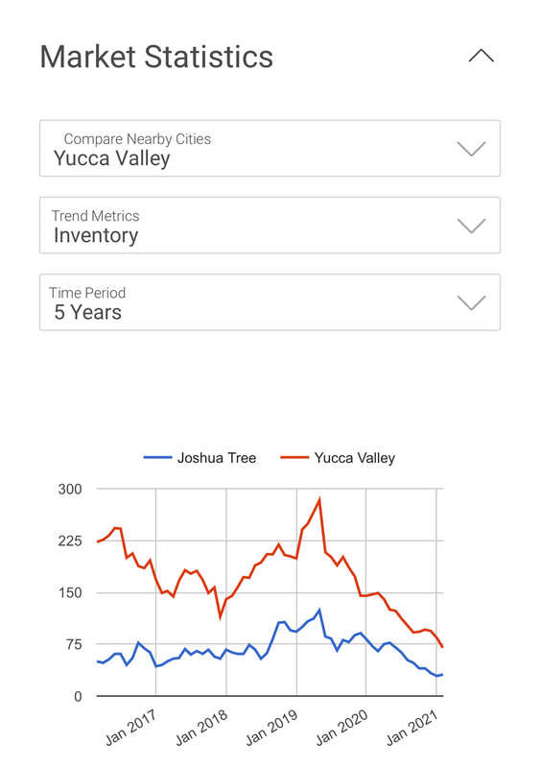Click the blue Joshua Tree legend line
The width and height of the screenshot is (540, 768).
157,458
